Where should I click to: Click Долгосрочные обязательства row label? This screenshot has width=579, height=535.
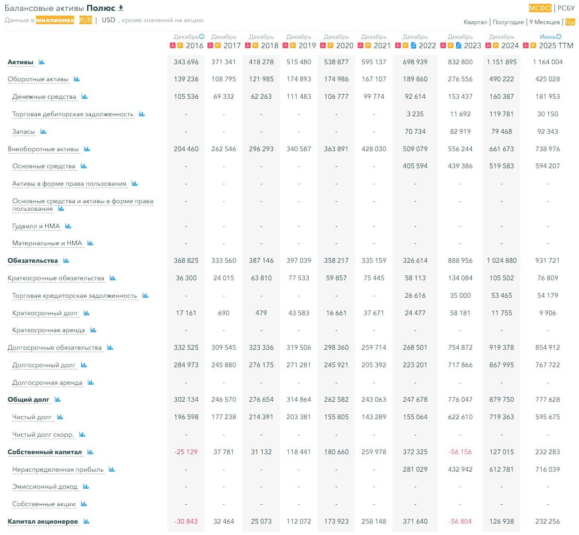(54, 347)
